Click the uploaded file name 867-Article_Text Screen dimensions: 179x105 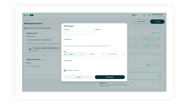46,48
